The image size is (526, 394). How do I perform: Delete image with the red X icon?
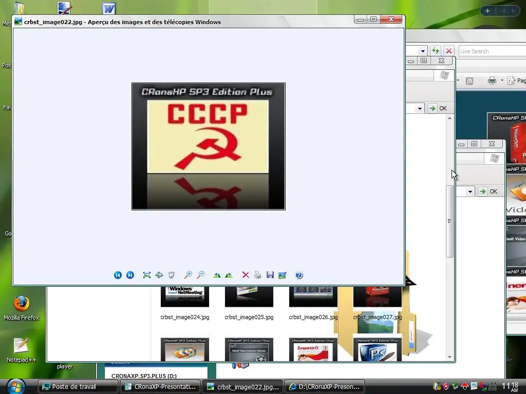coord(246,275)
